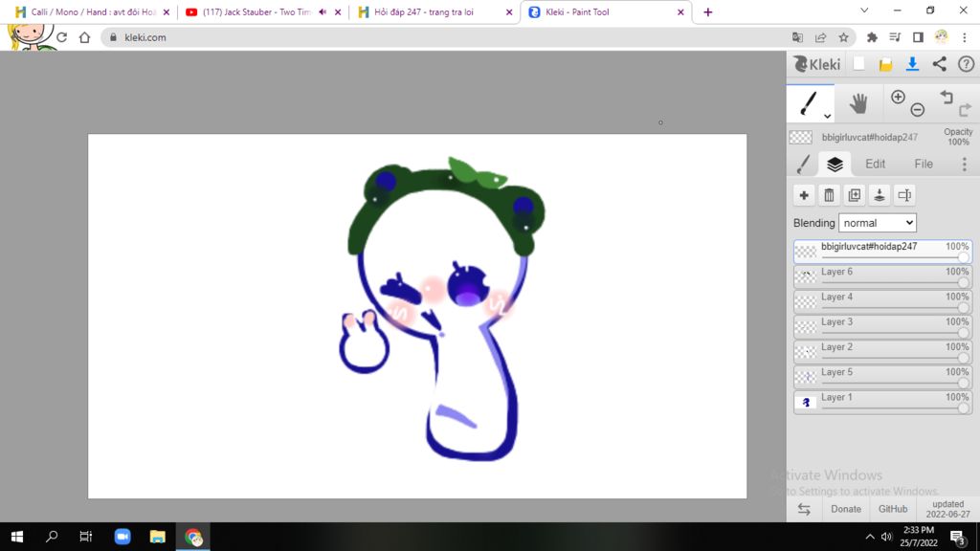This screenshot has width=980, height=551.
Task: Select the Brush tool in Kleki toolbar
Action: point(809,103)
